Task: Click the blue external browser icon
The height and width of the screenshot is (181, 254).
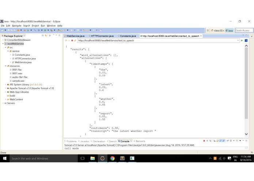Action: coord(246,41)
